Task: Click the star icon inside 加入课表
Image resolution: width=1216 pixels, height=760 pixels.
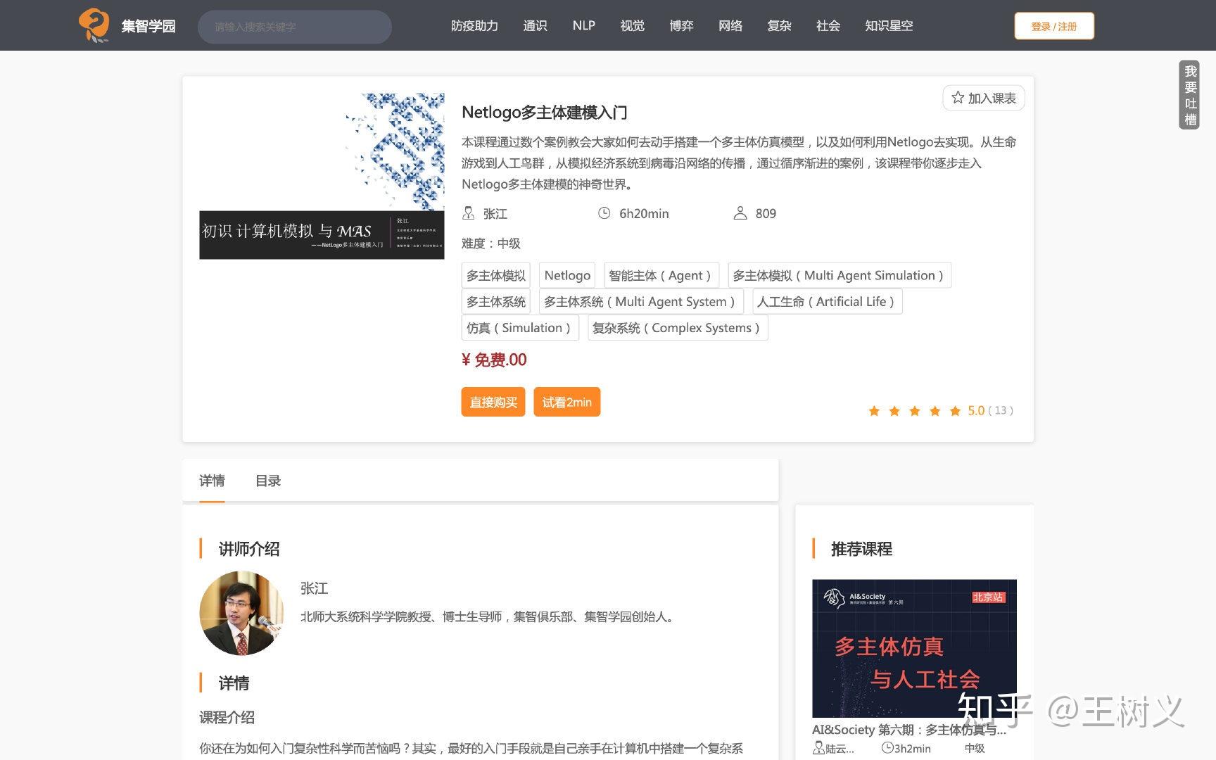Action: click(x=957, y=97)
